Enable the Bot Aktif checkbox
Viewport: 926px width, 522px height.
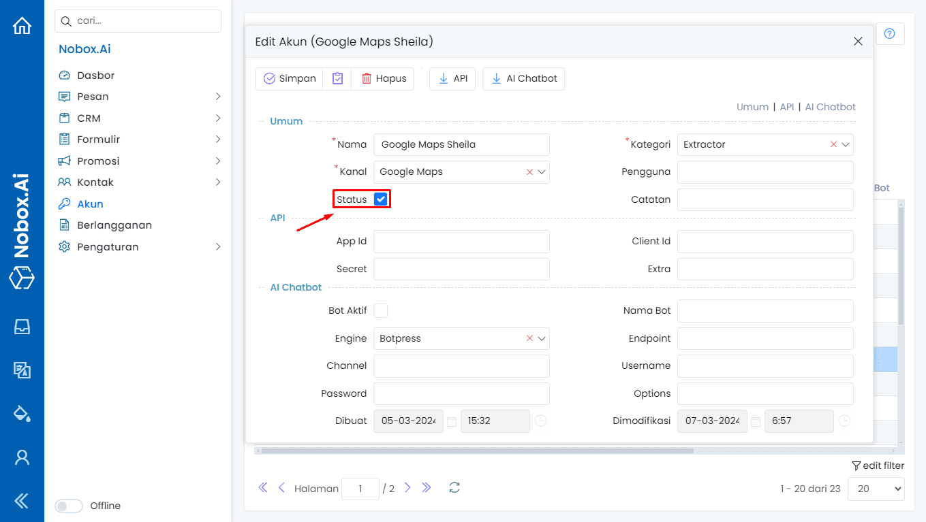pyautogui.click(x=381, y=310)
